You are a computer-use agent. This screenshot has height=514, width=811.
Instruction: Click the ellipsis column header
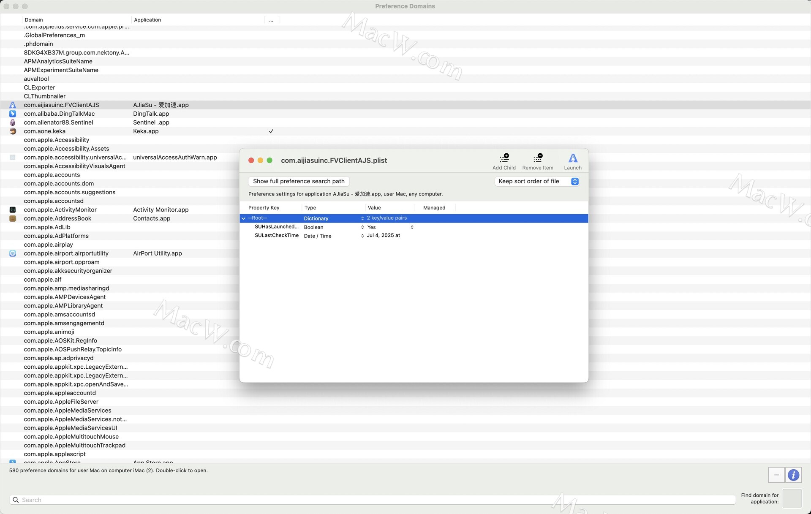tap(271, 20)
